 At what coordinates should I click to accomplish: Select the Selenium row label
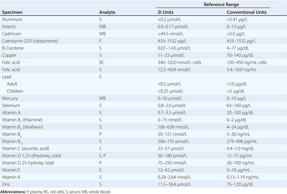click(x=11, y=105)
